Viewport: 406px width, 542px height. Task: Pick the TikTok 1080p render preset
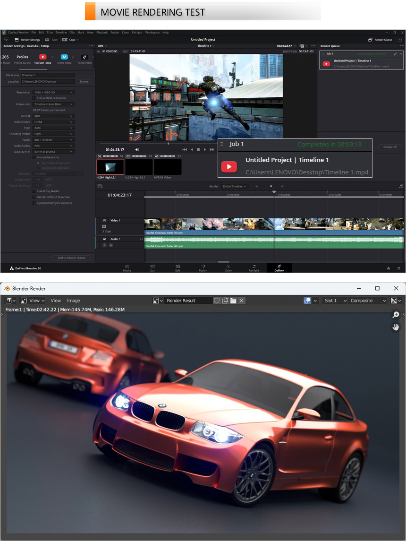point(85,57)
